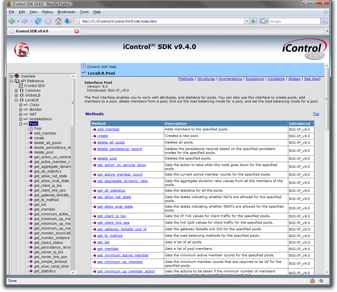Image resolution: width=337 pixels, height=292 pixels.
Task: Close the iControl SDK v9.4.0 tab
Action: click(77, 31)
